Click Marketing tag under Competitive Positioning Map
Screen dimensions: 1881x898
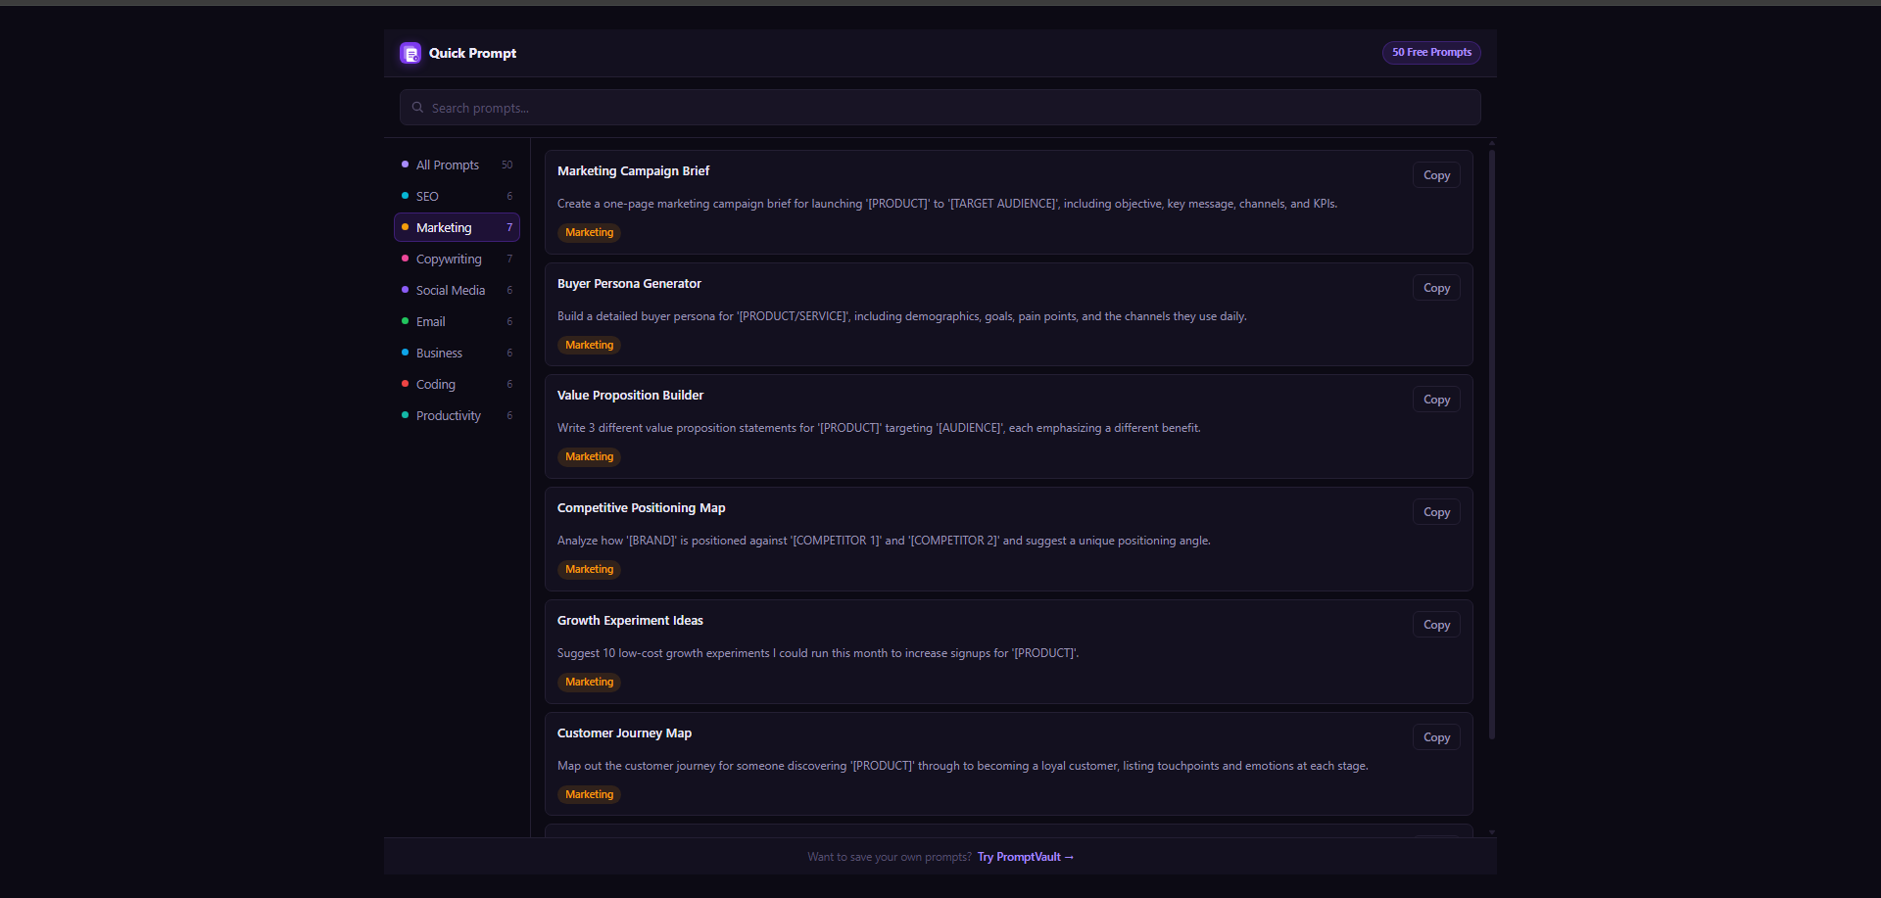click(589, 569)
